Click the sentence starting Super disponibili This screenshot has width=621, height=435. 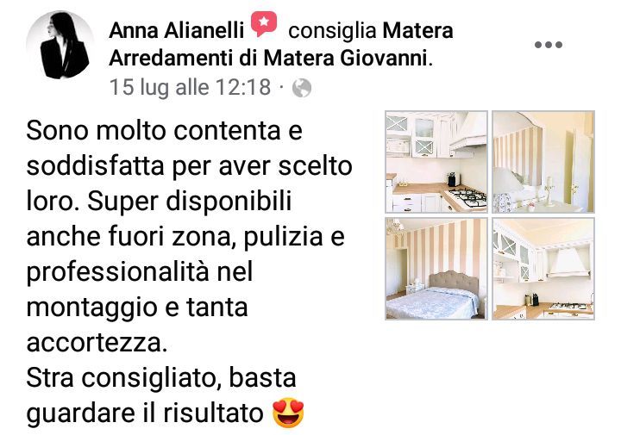click(x=185, y=271)
